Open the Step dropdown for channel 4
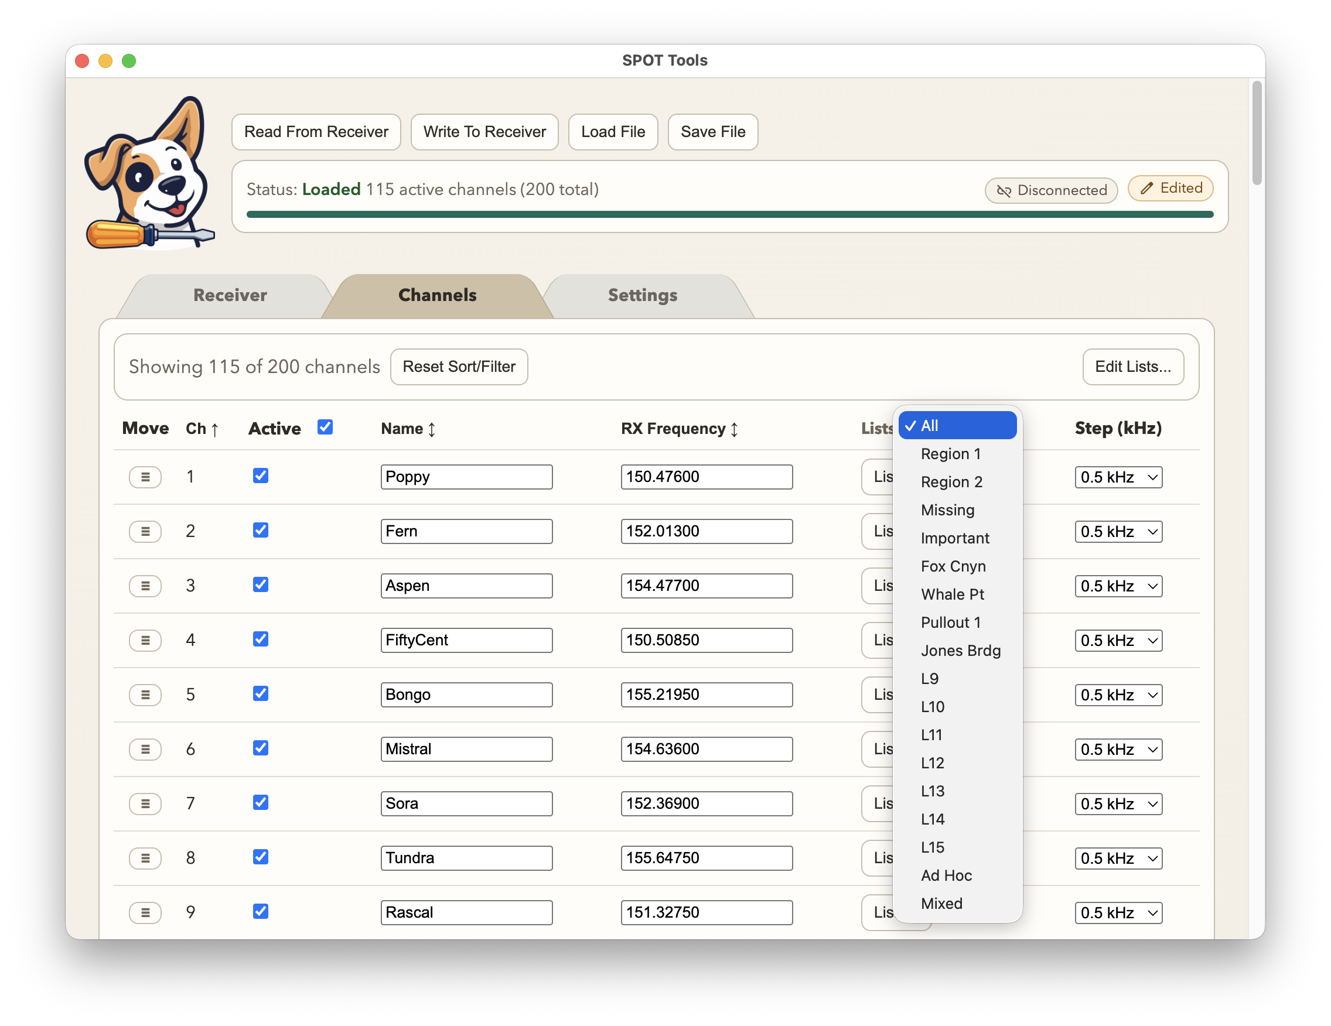The width and height of the screenshot is (1331, 1026). (x=1118, y=640)
